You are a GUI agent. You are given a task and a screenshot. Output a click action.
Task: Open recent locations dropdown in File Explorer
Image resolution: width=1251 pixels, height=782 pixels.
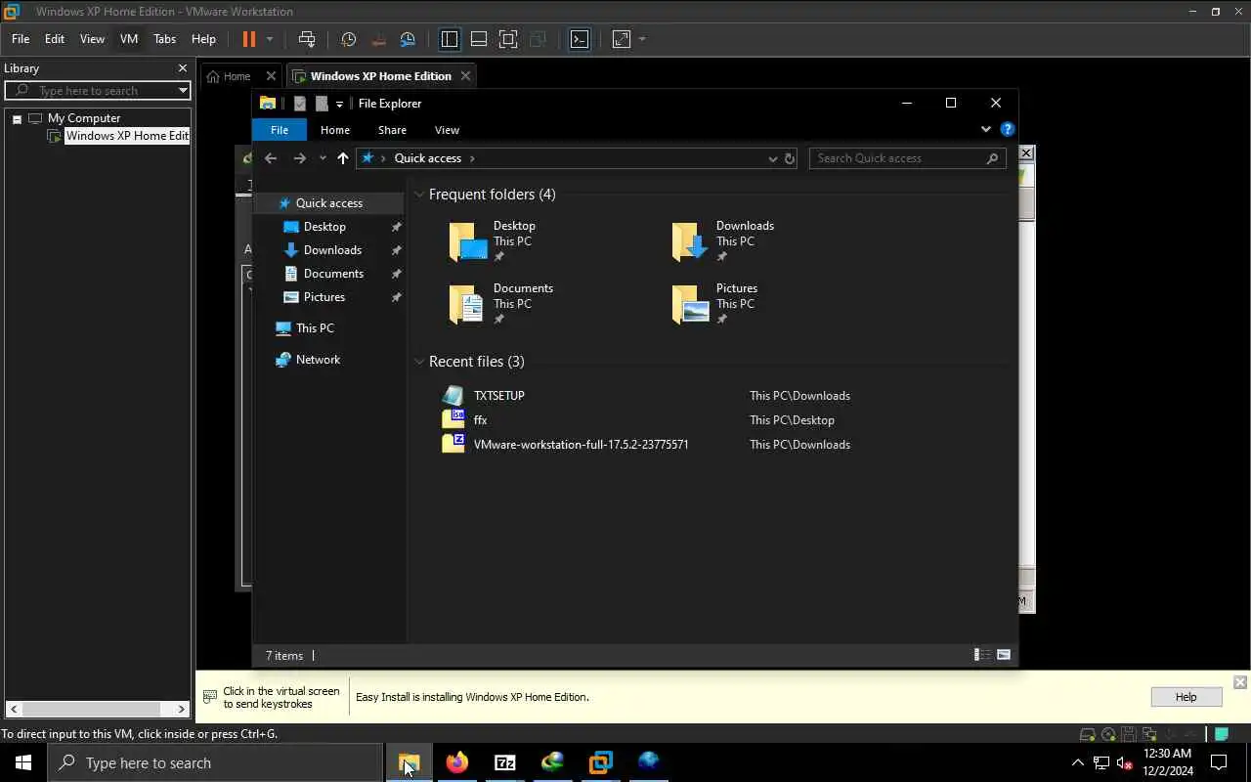[x=323, y=158]
